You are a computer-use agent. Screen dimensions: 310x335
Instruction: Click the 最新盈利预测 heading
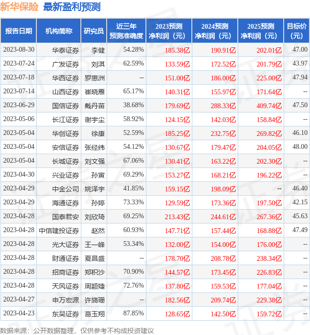coord(72,7)
